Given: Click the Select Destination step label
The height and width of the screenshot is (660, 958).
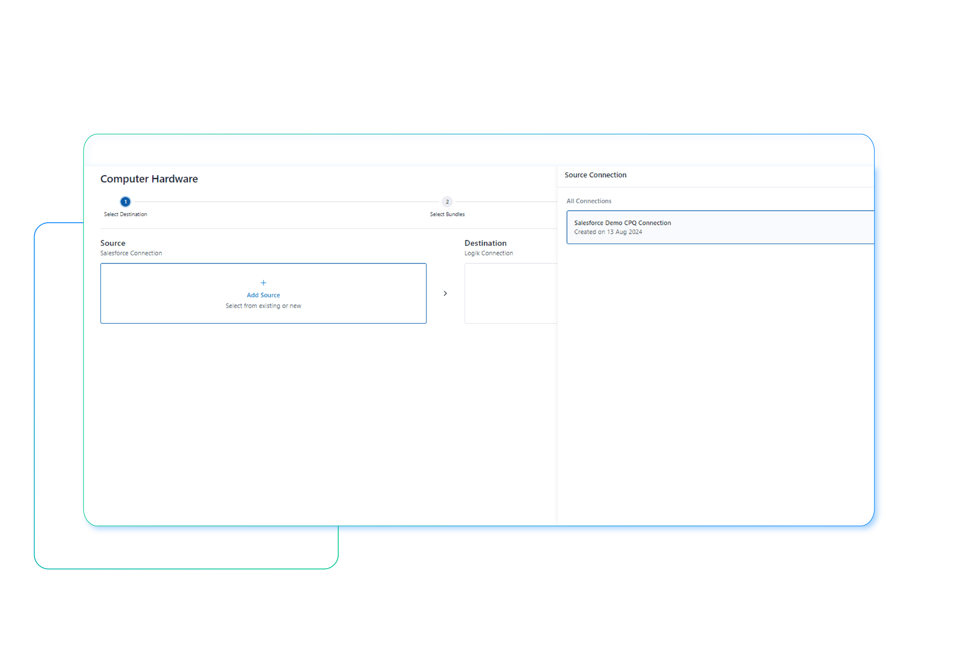Looking at the screenshot, I should (x=125, y=214).
